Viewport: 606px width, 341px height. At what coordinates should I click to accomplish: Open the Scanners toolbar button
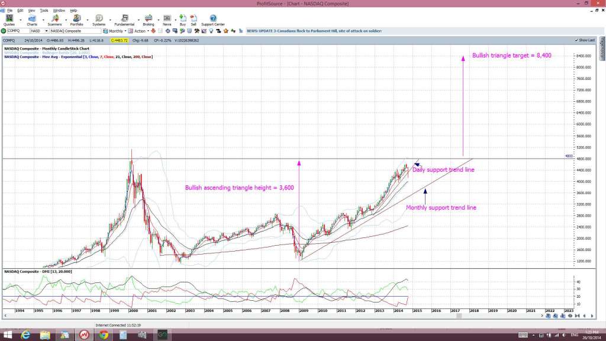(54, 20)
